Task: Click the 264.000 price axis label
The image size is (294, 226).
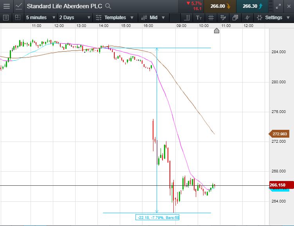Action: click(x=279, y=201)
